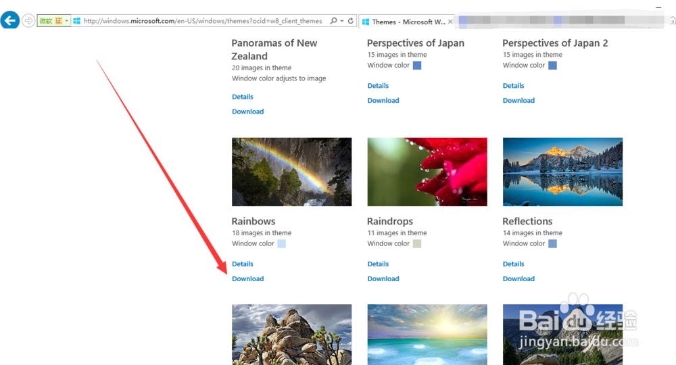Click the browser Back arrow button

click(x=10, y=21)
